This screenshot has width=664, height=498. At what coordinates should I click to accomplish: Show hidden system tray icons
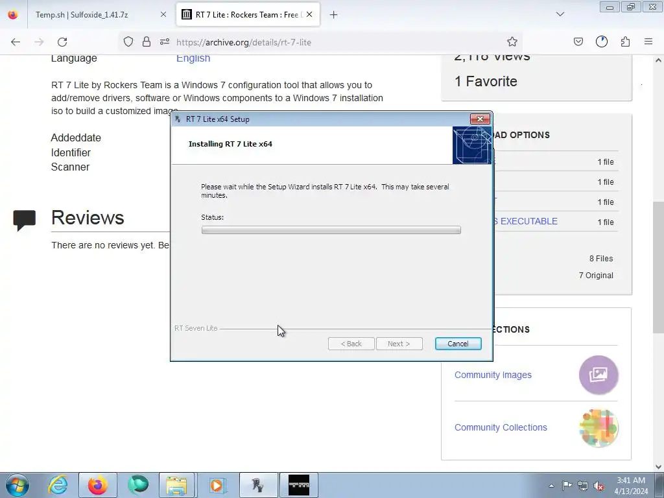point(551,486)
